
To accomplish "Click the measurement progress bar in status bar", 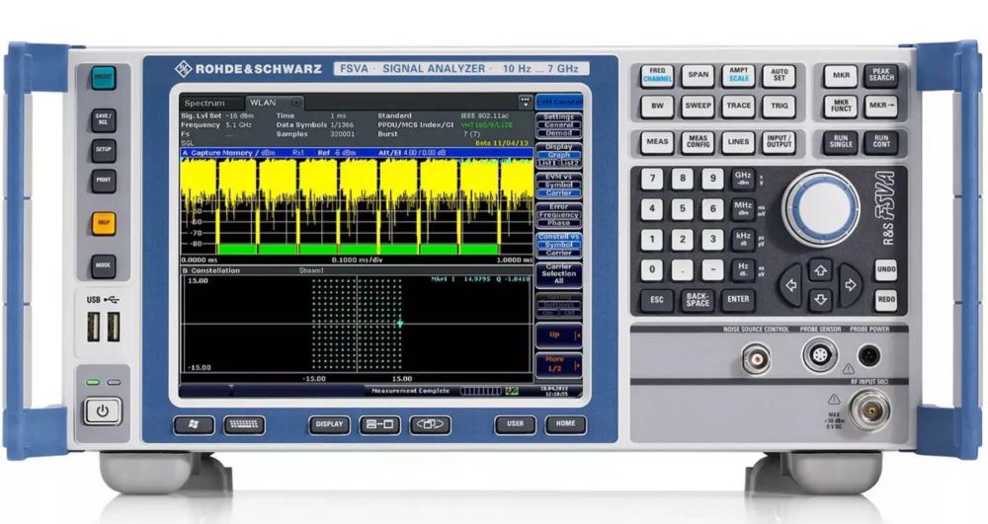I will click(481, 391).
